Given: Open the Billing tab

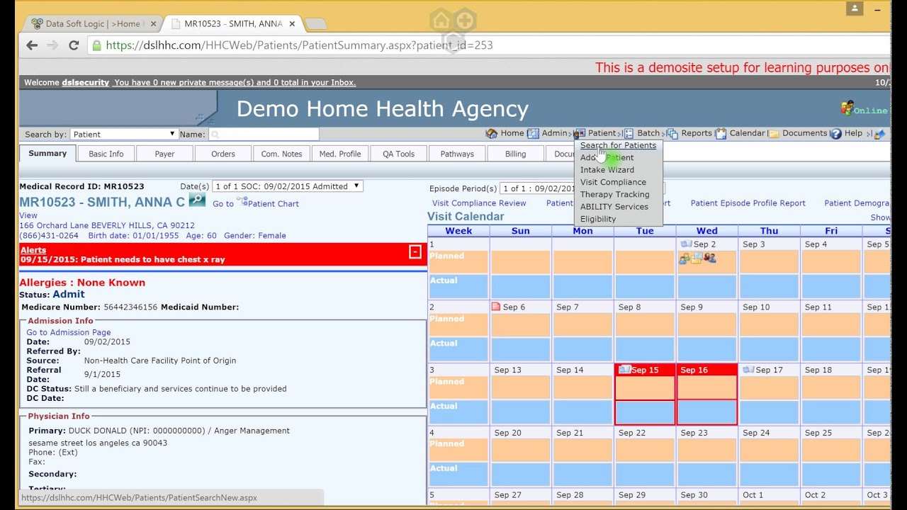Looking at the screenshot, I should coord(515,154).
